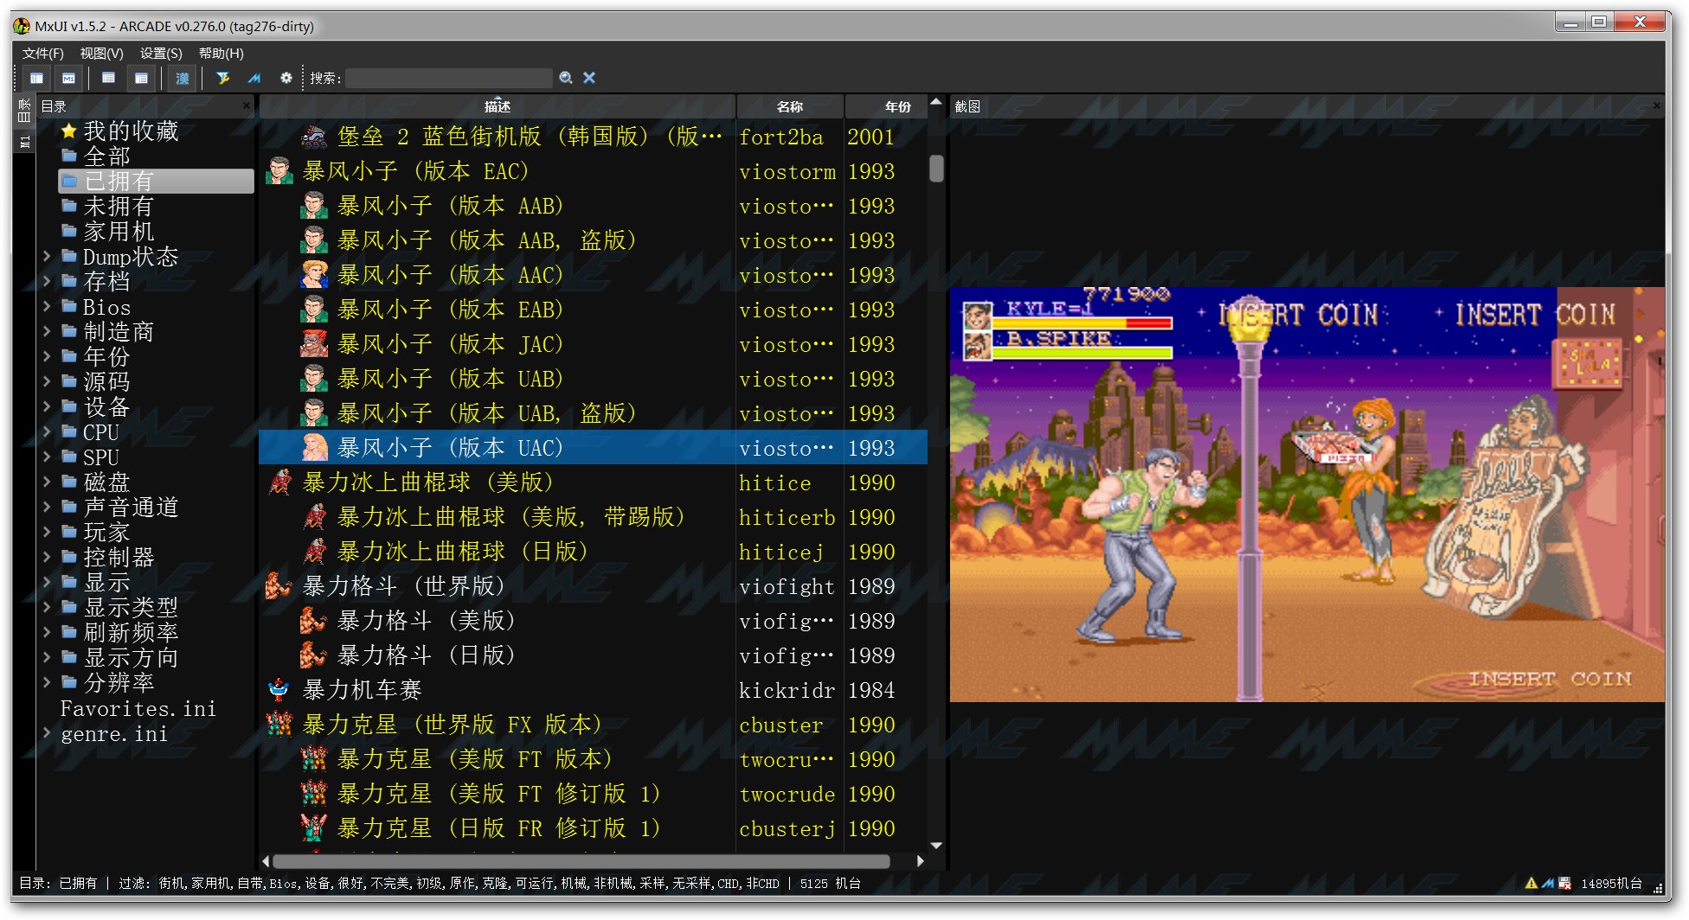Click the 14895机台 status bar text
Viewport: 1689px width, 920px height.
point(1611,883)
